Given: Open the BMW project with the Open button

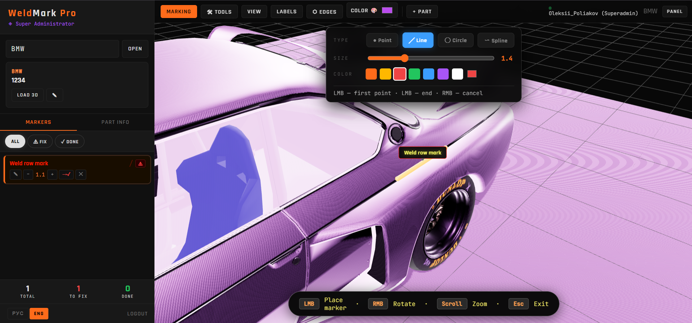Looking at the screenshot, I should (x=135, y=49).
